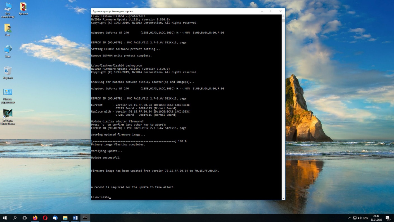Expand hidden system tray icons
Image resolution: width=394 pixels, height=222 pixels.
350,218
